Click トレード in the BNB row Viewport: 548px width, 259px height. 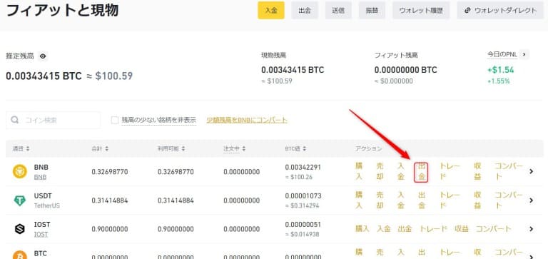click(x=450, y=171)
